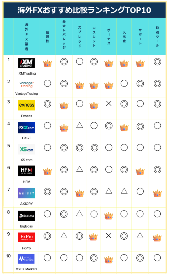Click the red FxPro logo

26,237
